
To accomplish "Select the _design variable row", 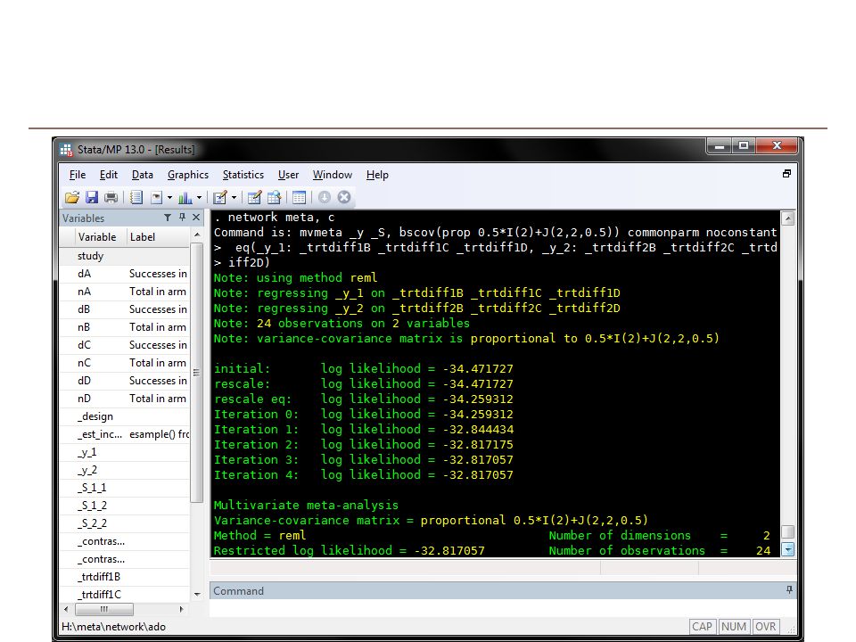I will pyautogui.click(x=125, y=416).
